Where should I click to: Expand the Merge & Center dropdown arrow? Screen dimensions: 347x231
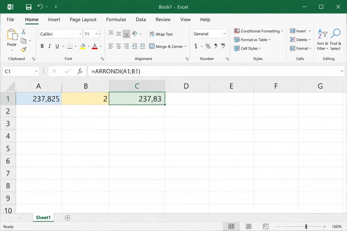(x=185, y=47)
